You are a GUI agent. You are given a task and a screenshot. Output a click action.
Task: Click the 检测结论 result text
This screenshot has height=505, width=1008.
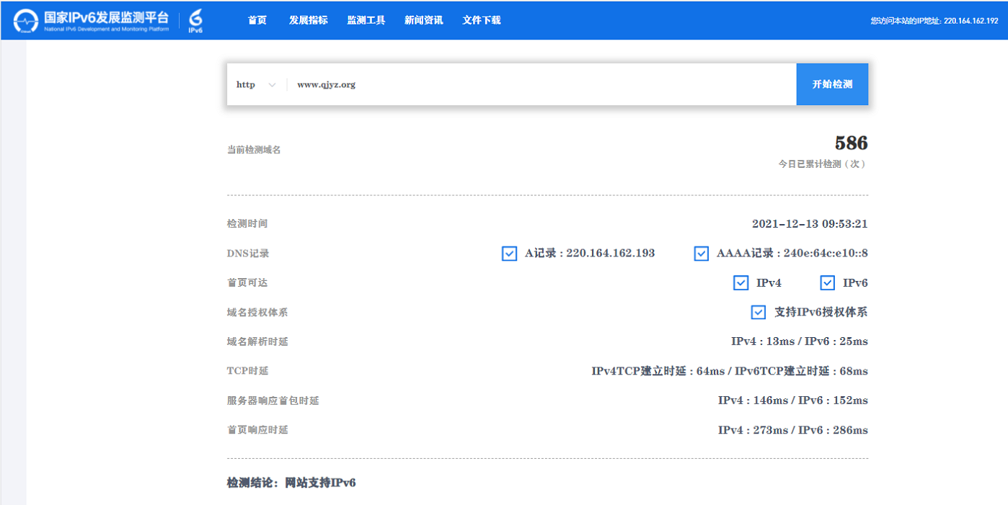click(x=291, y=483)
